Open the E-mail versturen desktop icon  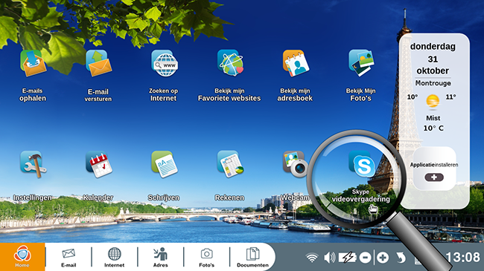tap(98, 64)
